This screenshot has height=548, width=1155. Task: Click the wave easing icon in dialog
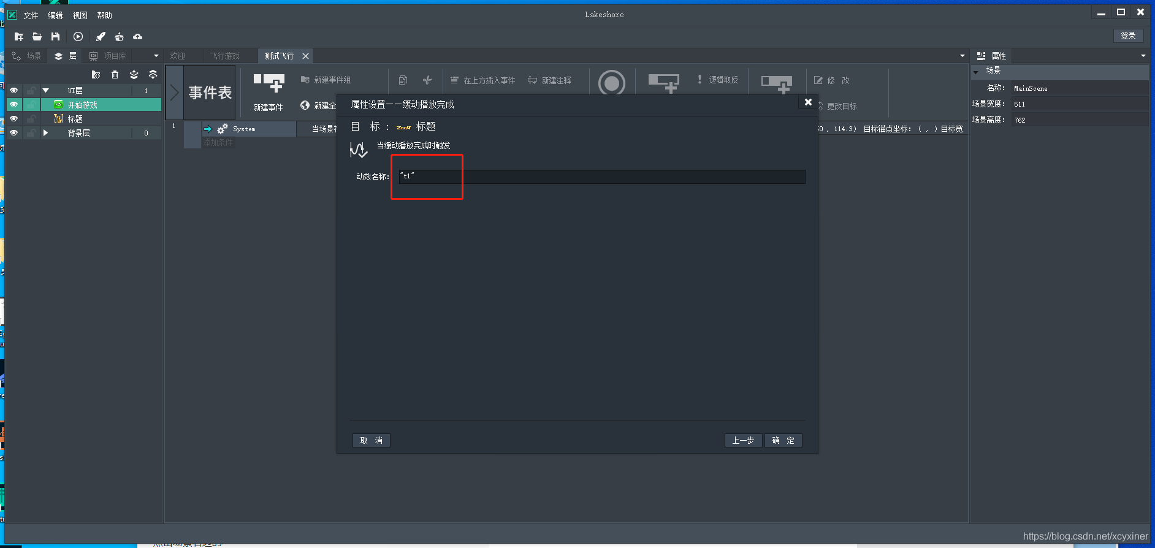click(x=359, y=150)
